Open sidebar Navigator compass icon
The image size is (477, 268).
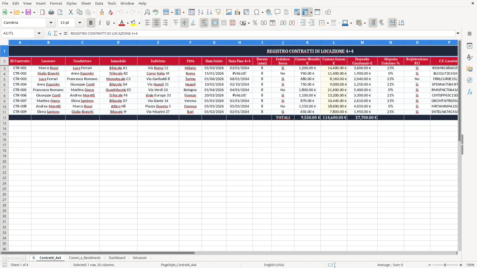tap(469, 80)
